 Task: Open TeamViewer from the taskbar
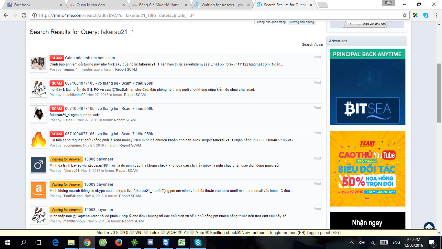(x=166, y=243)
